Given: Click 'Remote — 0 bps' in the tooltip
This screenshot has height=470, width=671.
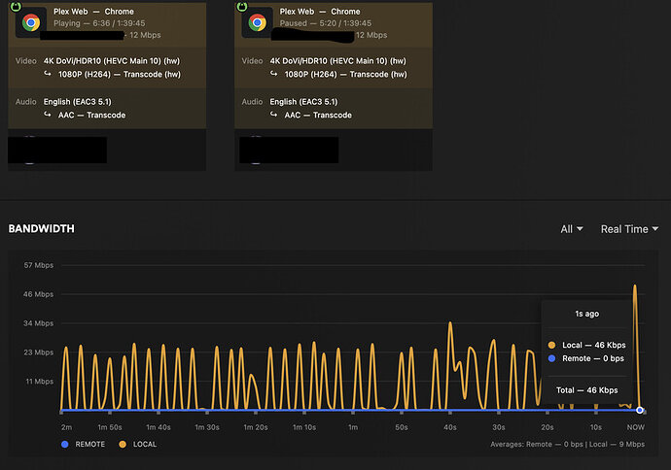Looking at the screenshot, I should pyautogui.click(x=593, y=358).
